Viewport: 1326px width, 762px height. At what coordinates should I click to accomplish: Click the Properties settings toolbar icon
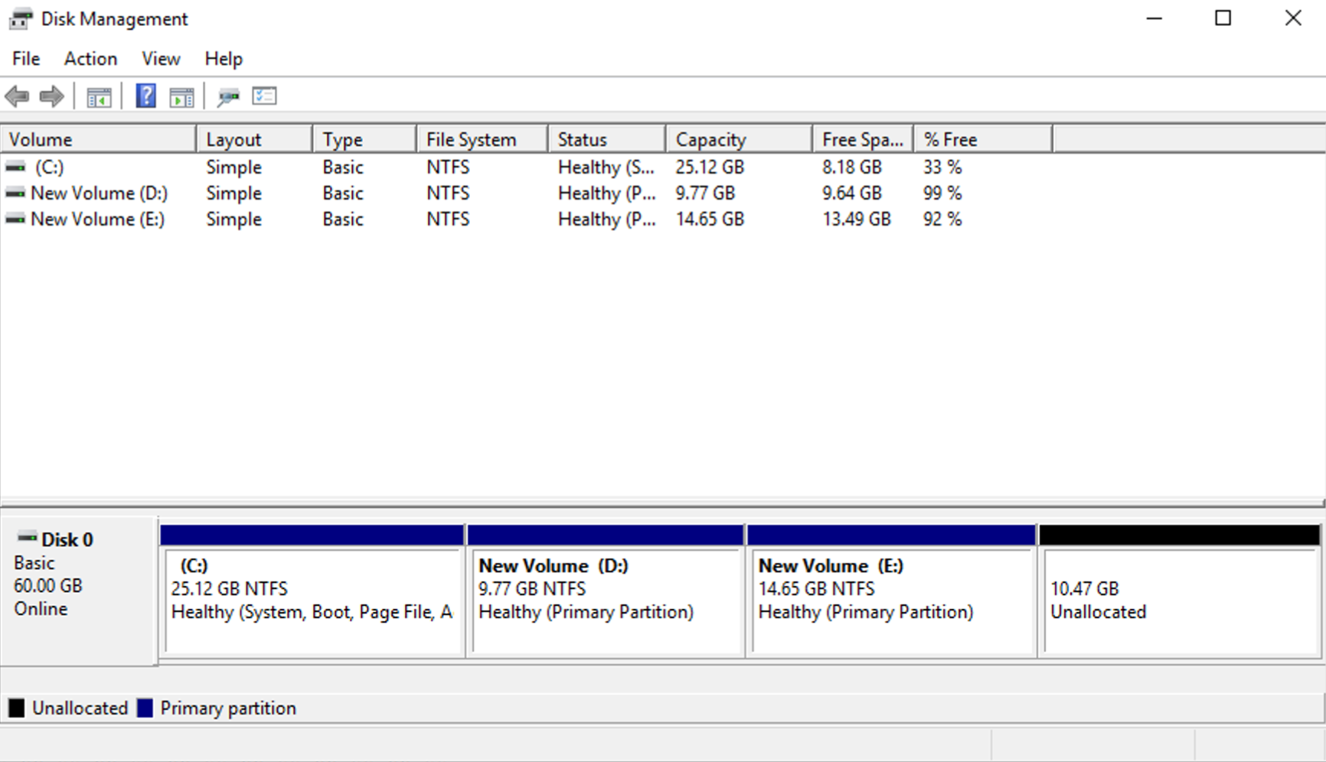click(x=264, y=96)
